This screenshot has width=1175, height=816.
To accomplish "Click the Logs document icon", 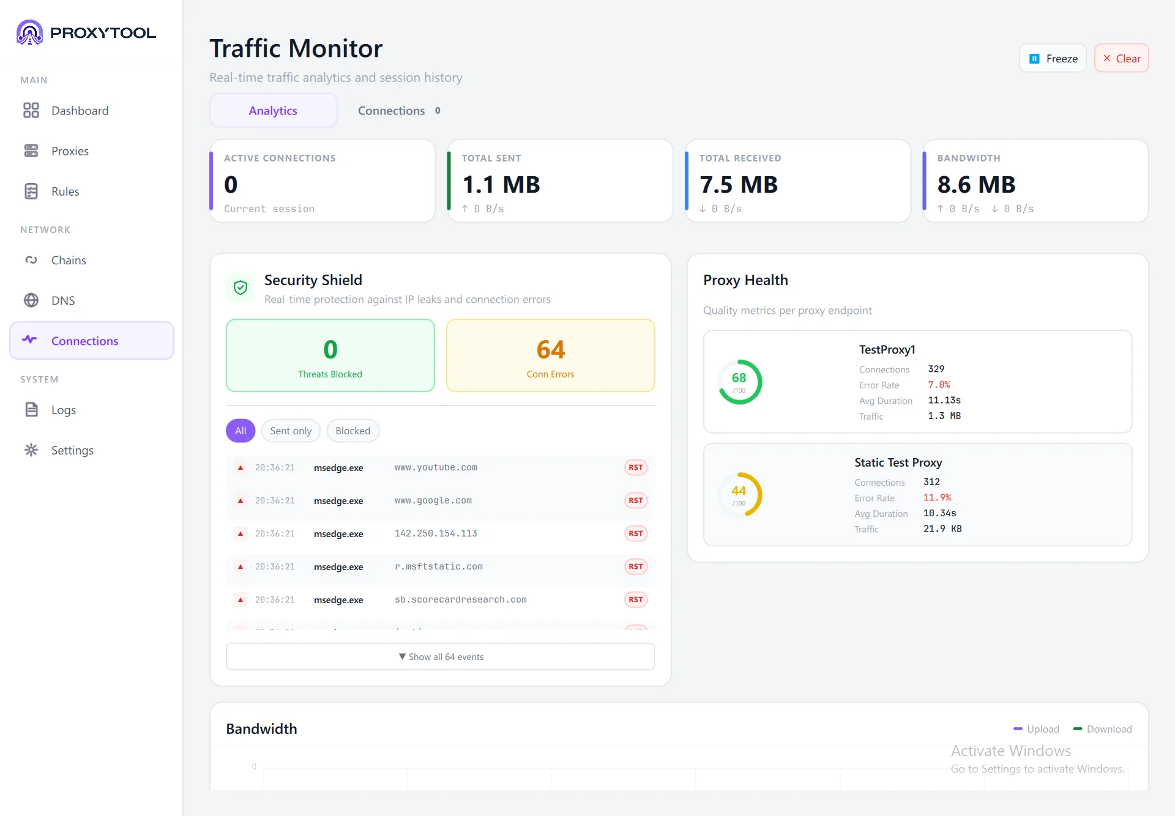I will point(31,410).
